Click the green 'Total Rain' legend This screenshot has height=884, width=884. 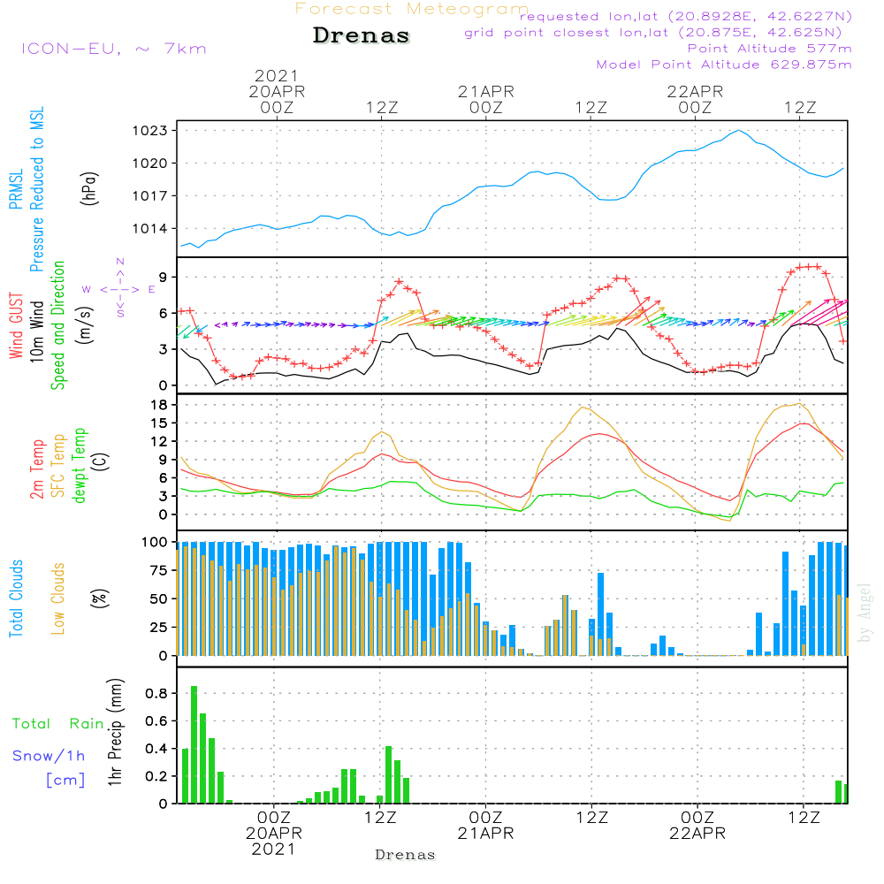(58, 724)
